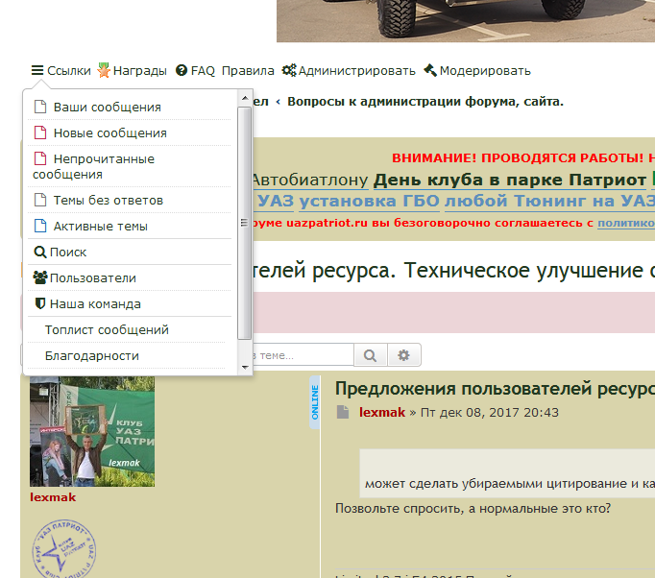Select Ваши сообщения menu entry

pos(107,108)
